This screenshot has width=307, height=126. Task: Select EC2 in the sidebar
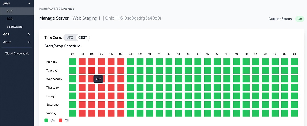pyautogui.click(x=10, y=11)
